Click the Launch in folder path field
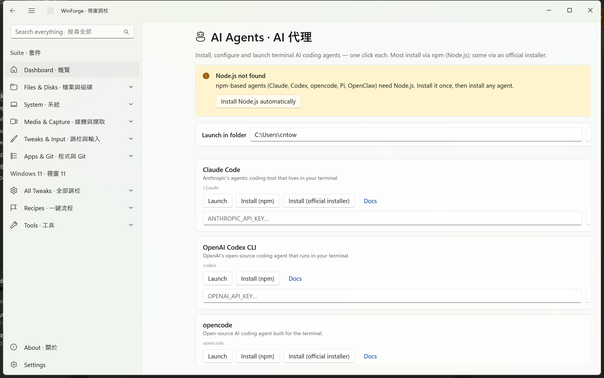The image size is (604, 378). pyautogui.click(x=416, y=135)
